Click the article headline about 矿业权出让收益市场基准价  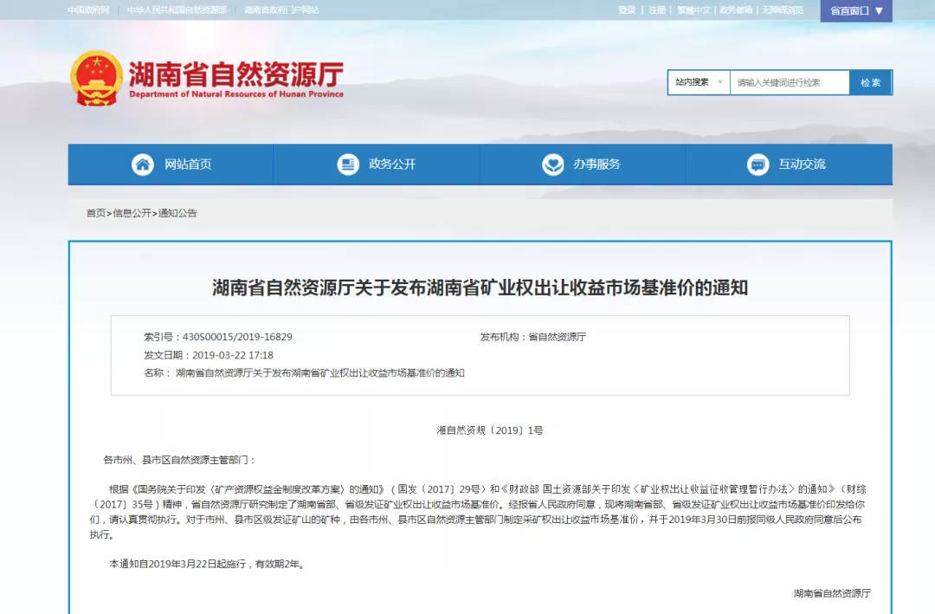[x=480, y=288]
